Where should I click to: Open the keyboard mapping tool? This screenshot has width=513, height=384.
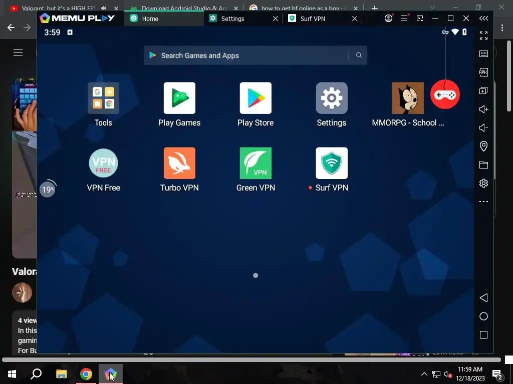pyautogui.click(x=483, y=53)
